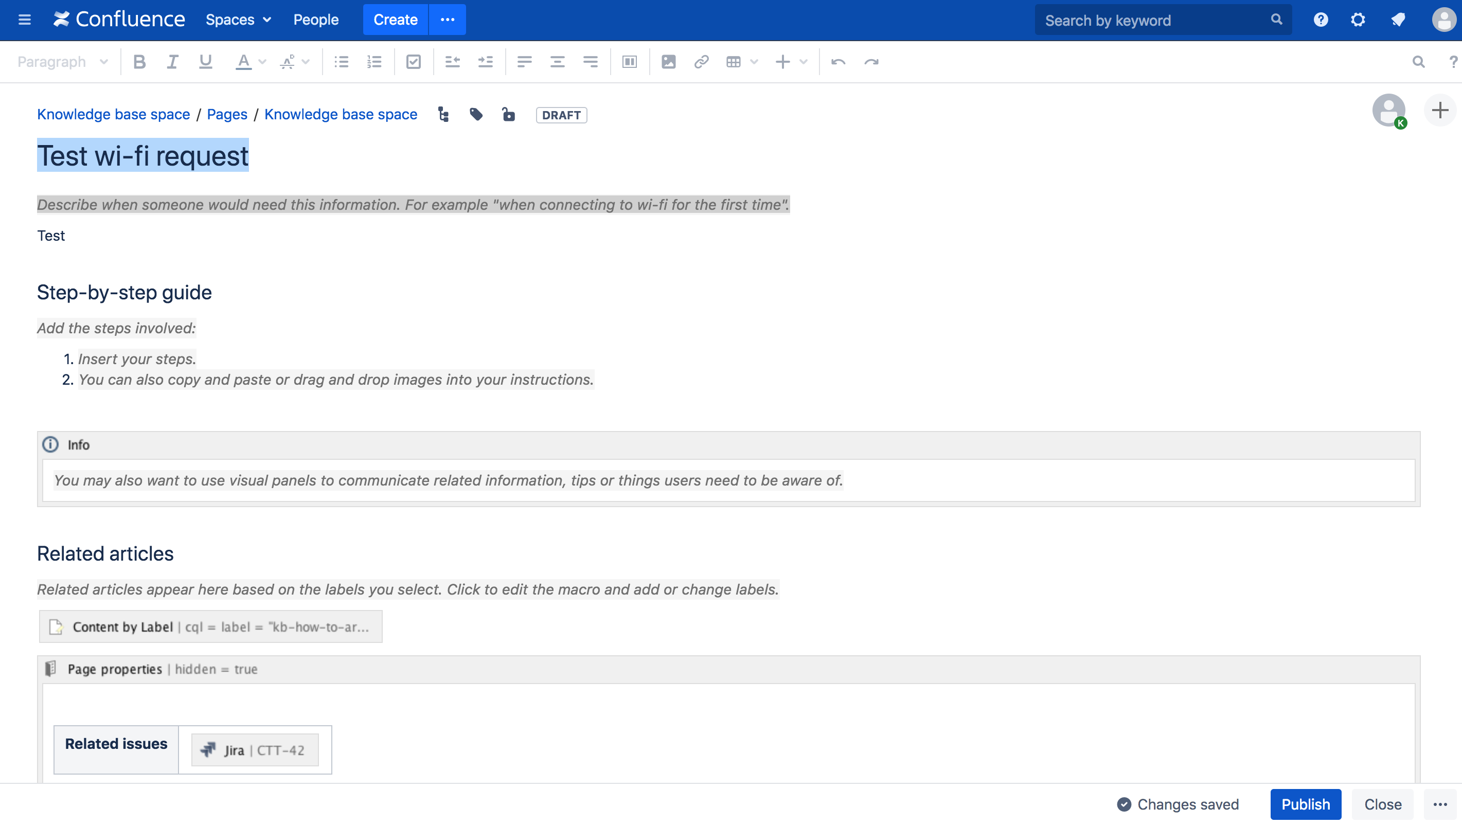Click the Close editor button
The image size is (1462, 825).
point(1384,804)
